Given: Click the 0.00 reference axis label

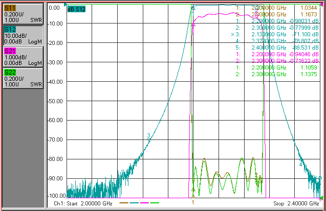Looking at the screenshot, I should (54, 8).
